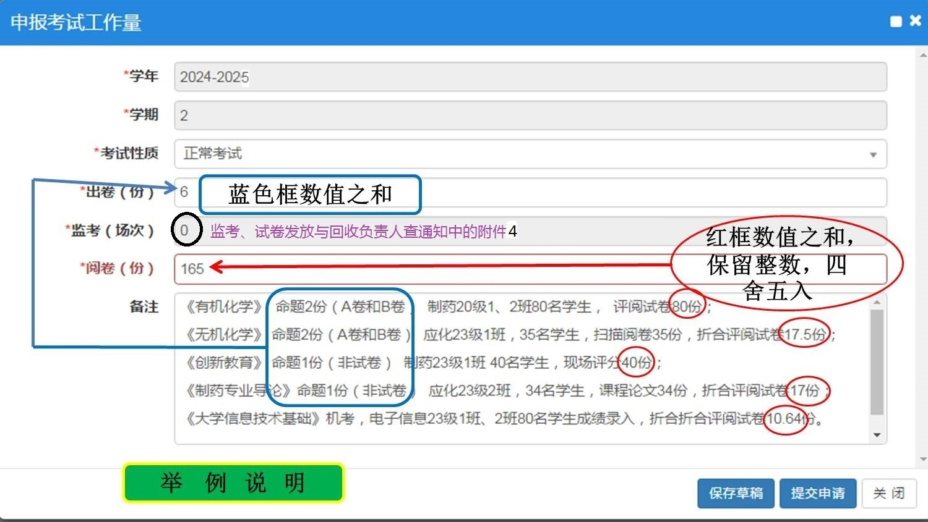Close the dialog using the X icon

[916, 21]
